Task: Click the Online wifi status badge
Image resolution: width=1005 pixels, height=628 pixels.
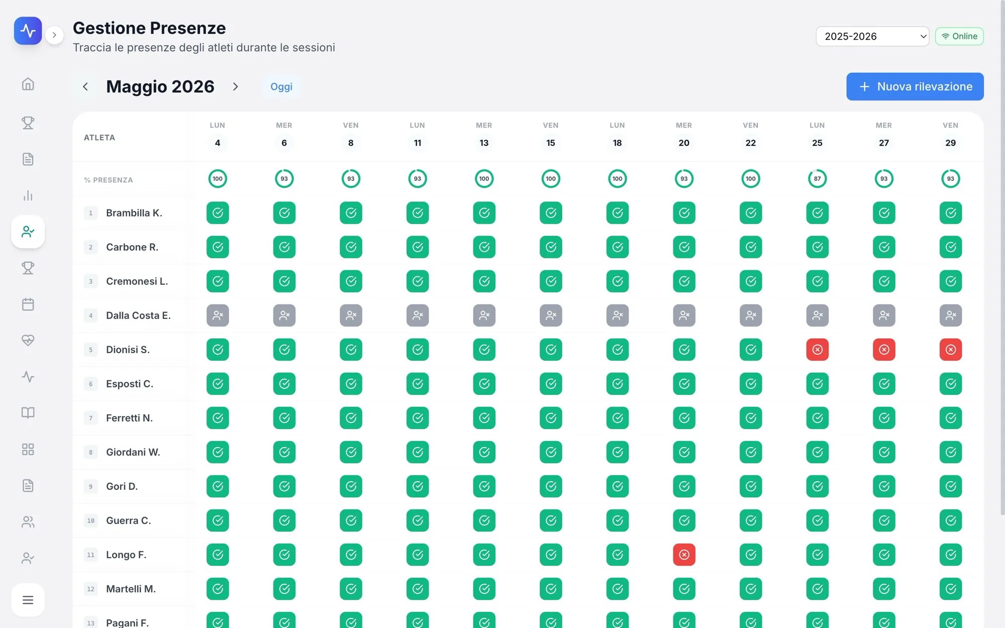Action: pyautogui.click(x=959, y=36)
